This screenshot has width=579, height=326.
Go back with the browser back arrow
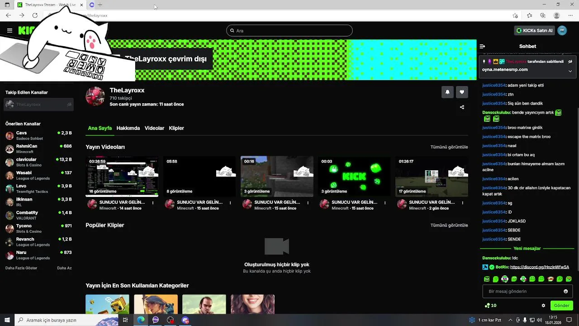[8, 15]
